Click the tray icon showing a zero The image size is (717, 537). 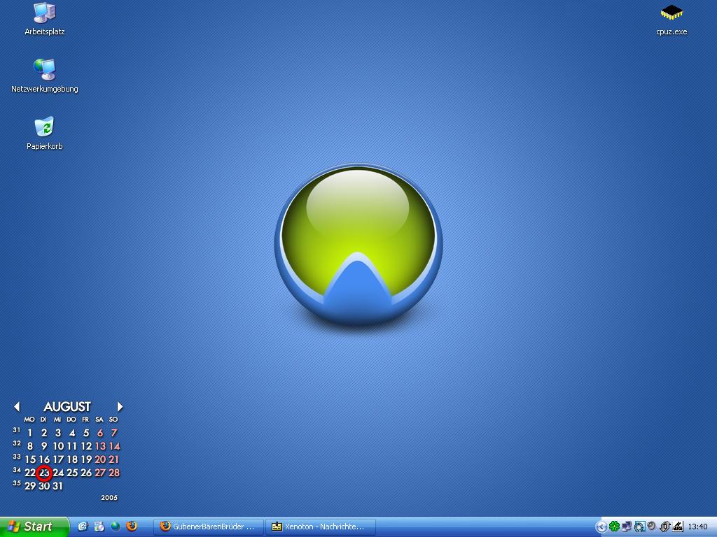click(665, 527)
